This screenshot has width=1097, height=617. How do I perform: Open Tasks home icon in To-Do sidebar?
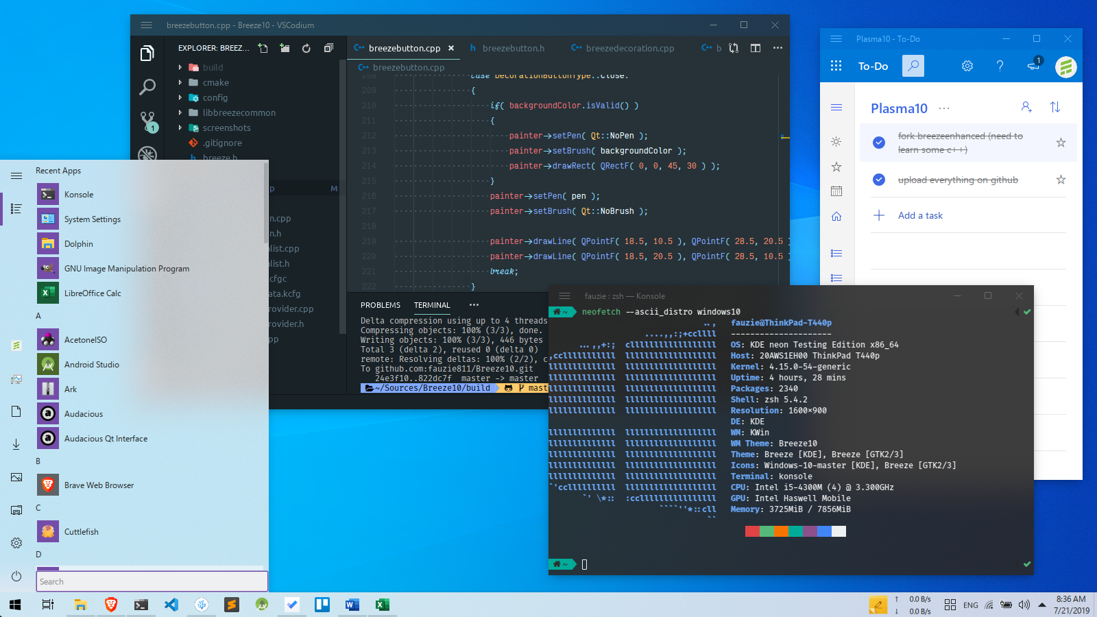click(836, 217)
